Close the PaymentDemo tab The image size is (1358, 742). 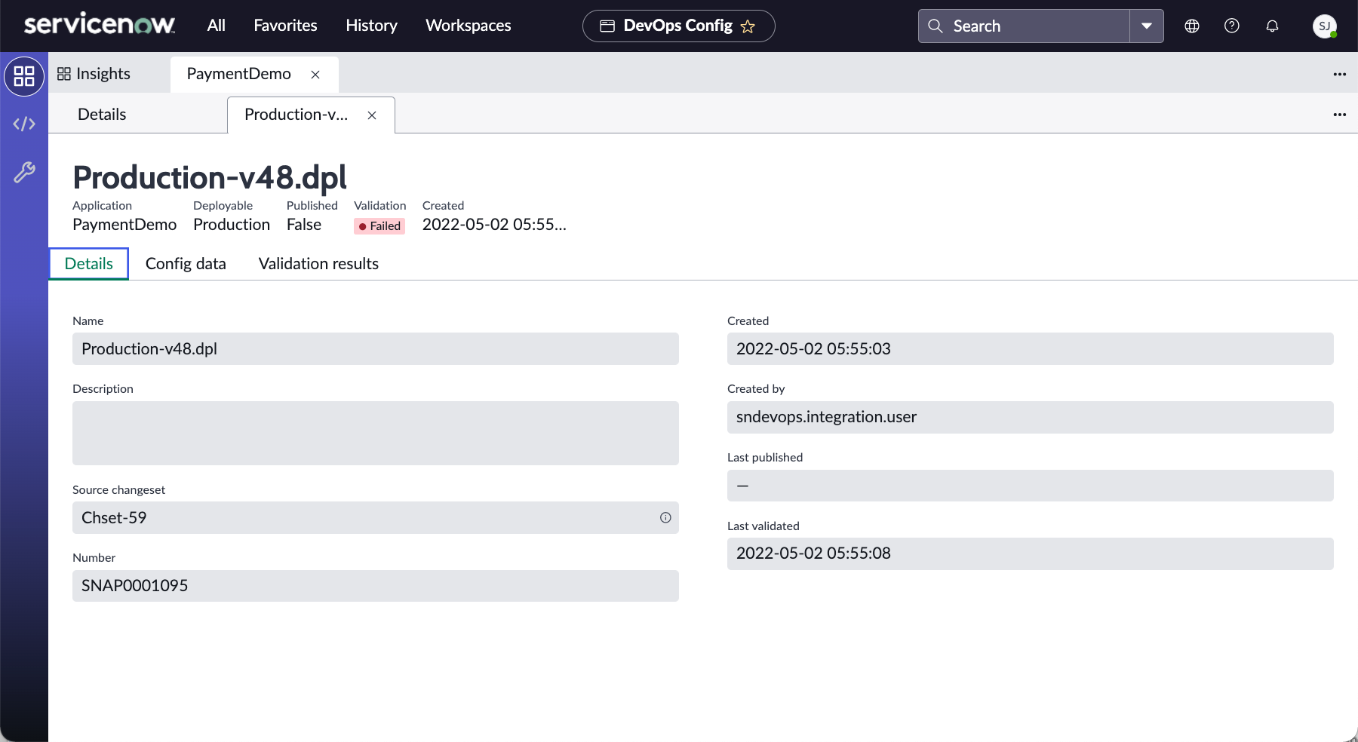[315, 75]
